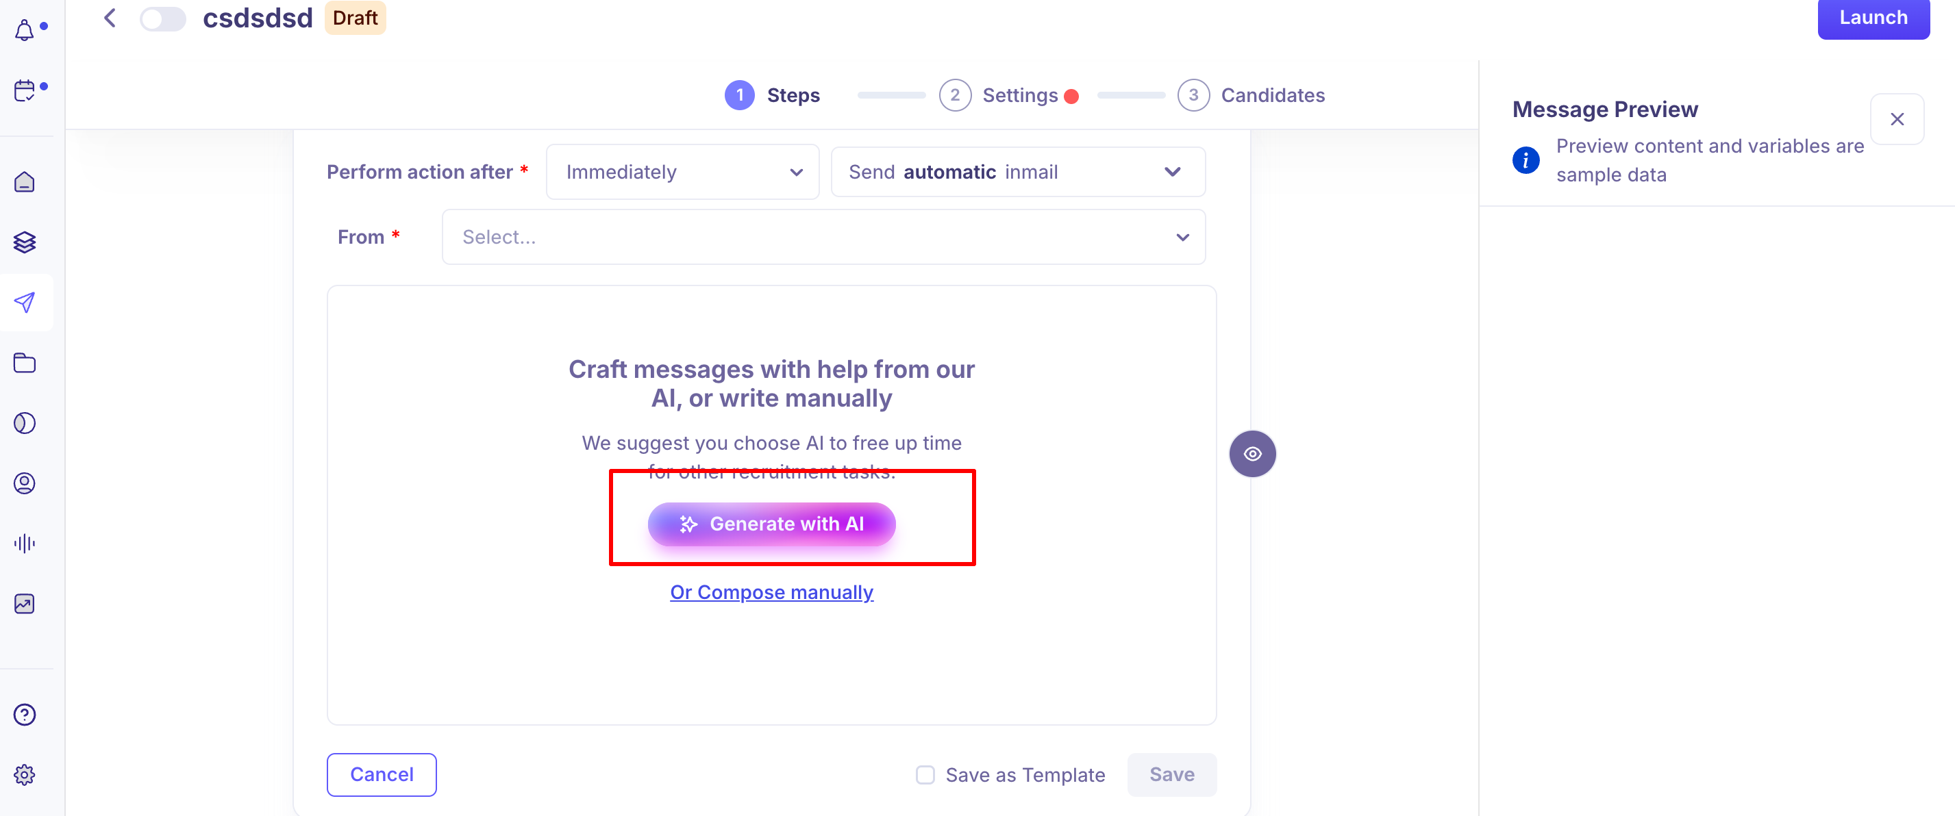Open the user profile circle icon
This screenshot has height=816, width=1955.
pos(25,483)
